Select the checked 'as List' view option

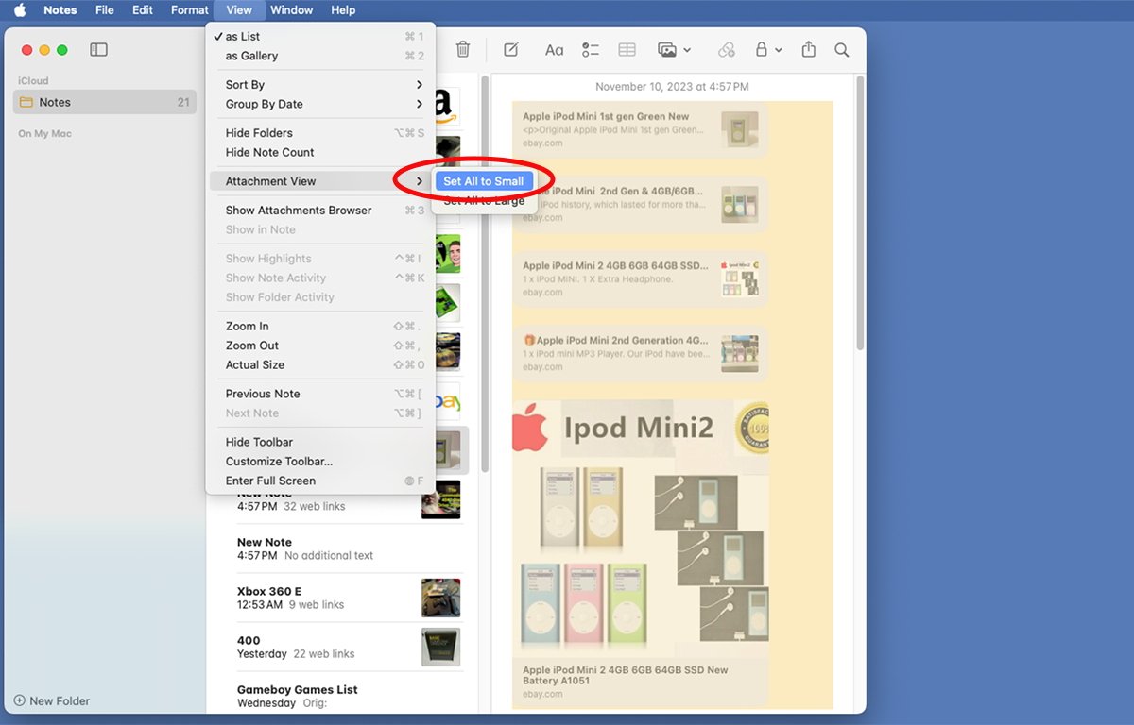point(244,37)
